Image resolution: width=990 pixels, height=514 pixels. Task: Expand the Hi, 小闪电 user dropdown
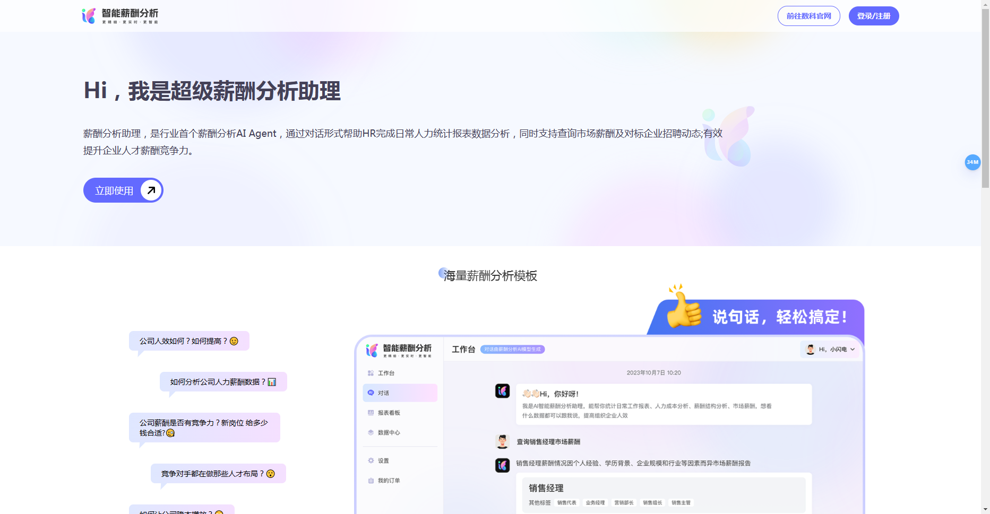pyautogui.click(x=830, y=349)
